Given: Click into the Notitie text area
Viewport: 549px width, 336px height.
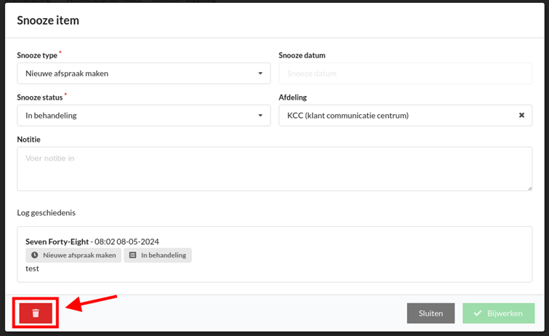Looking at the screenshot, I should (275, 169).
